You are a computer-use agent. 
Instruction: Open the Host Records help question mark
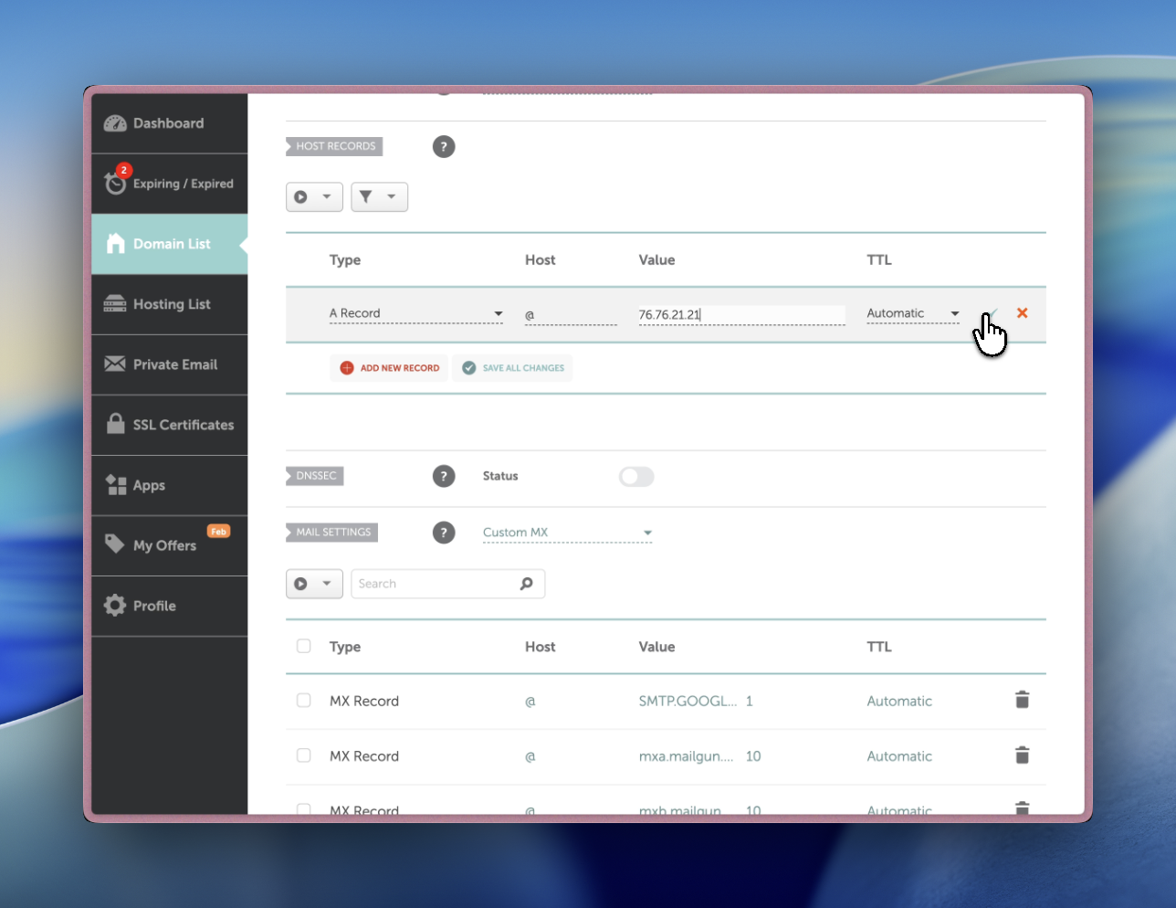tap(444, 146)
